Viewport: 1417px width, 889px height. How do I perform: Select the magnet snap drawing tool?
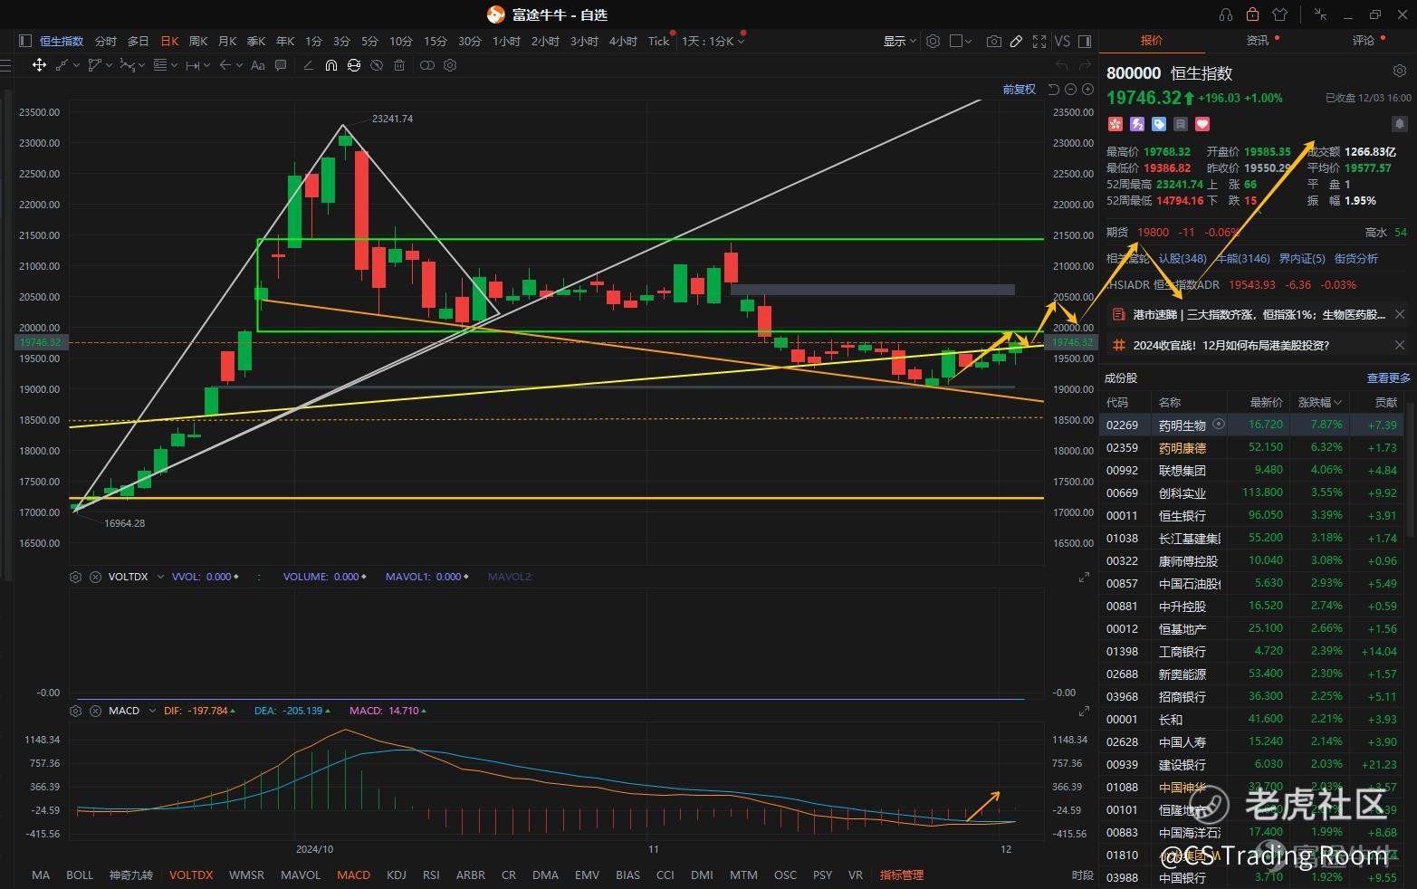[331, 65]
